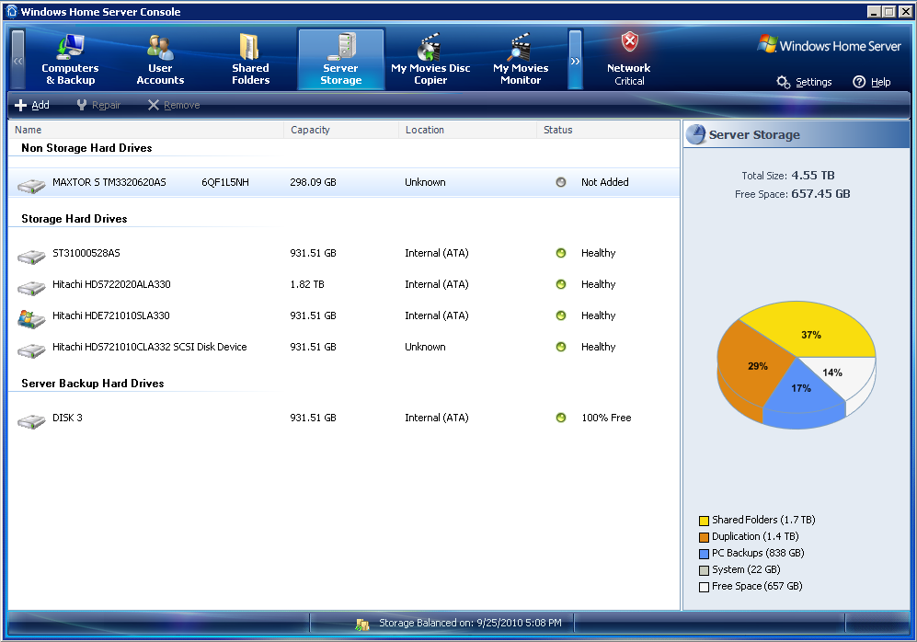Image resolution: width=917 pixels, height=642 pixels.
Task: Click the Network Critical status shield
Action: coord(629,41)
